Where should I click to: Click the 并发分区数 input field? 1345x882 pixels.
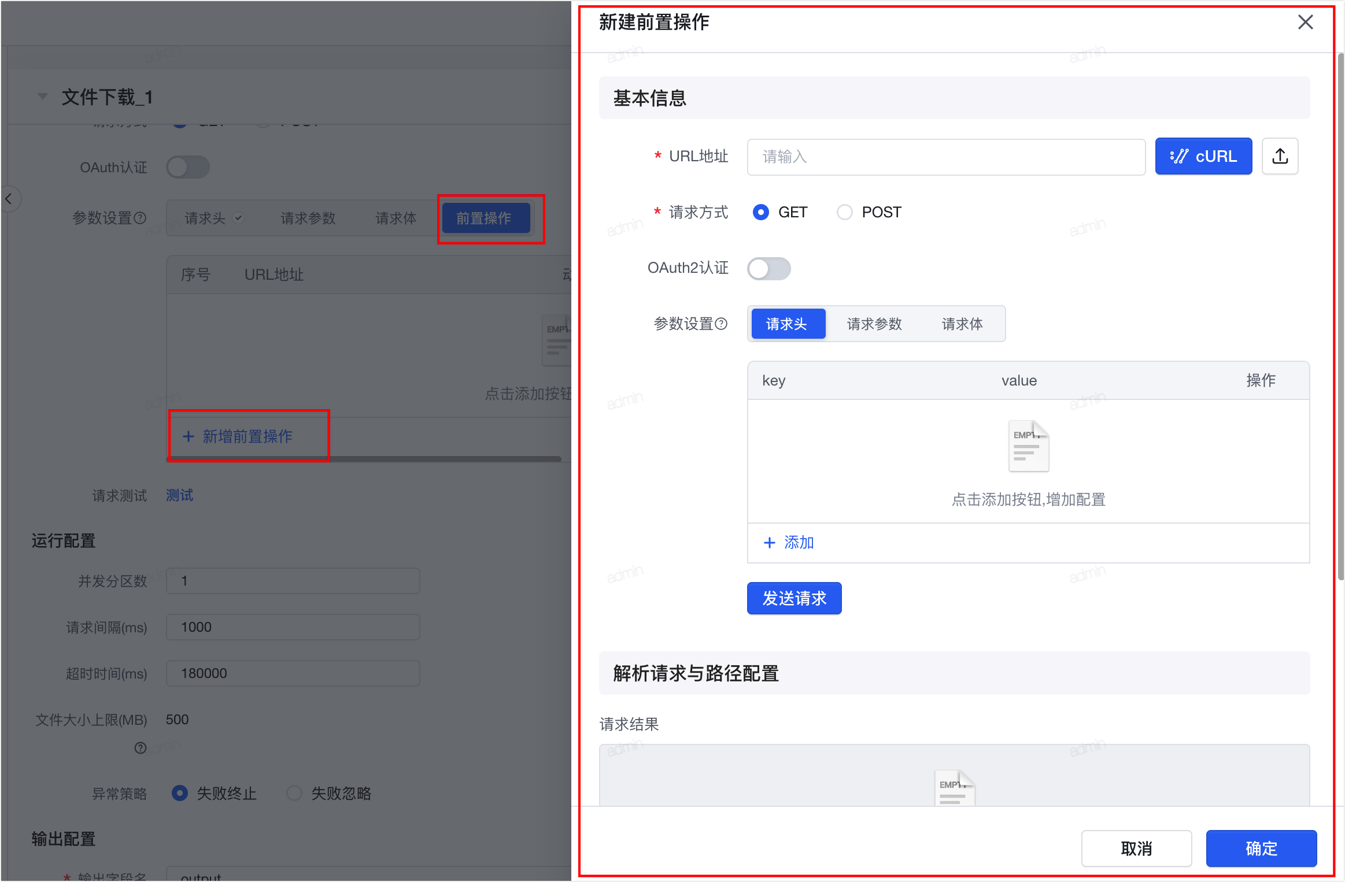tap(293, 580)
